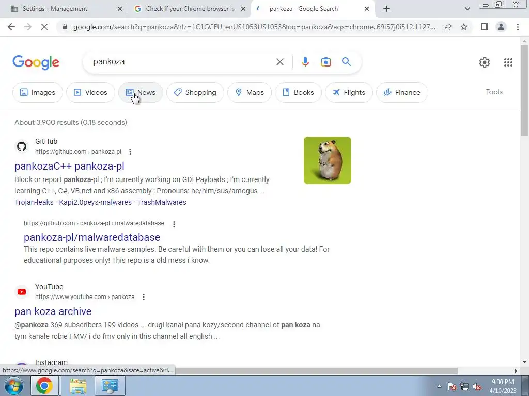Open Google quick settings gear

485,62
